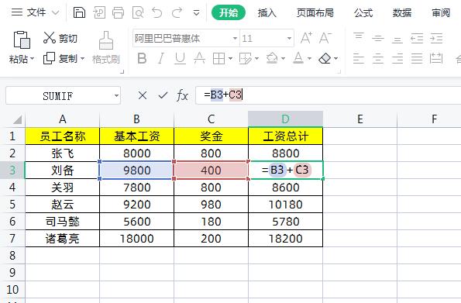Open the font name dropdown
The image size is (461, 303).
tap(235, 38)
